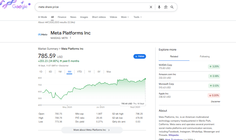Select the YTD chart range
Image resolution: width=236 pixels, height=140 pixels.
pos(79,72)
